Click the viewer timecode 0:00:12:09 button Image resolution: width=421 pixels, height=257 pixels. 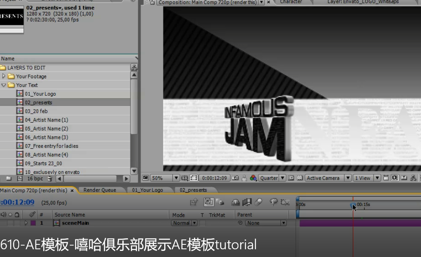pos(214,178)
